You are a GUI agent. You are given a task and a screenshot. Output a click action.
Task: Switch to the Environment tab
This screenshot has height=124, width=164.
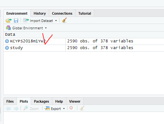click(17, 13)
